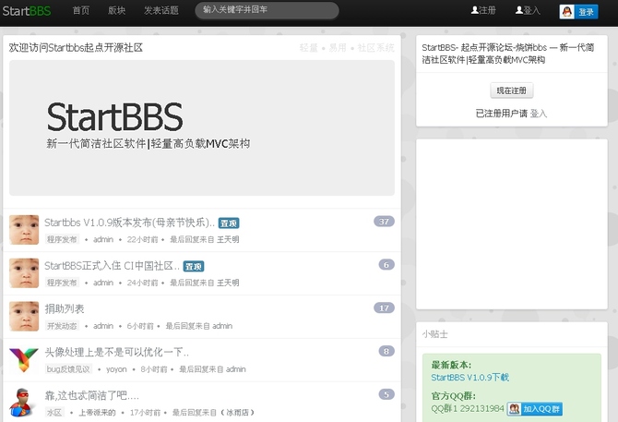This screenshot has width=618, height=422.
Task: Click 欢迎访问Startbbs起点开源社区 heading
Action: pos(76,48)
